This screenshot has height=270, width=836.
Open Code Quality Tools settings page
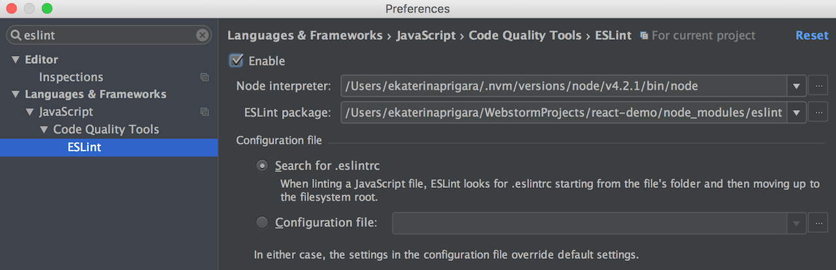(106, 129)
